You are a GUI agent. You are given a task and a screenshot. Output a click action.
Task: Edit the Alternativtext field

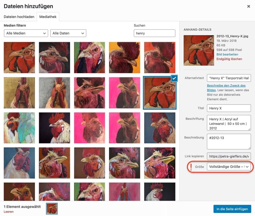[x=229, y=78]
